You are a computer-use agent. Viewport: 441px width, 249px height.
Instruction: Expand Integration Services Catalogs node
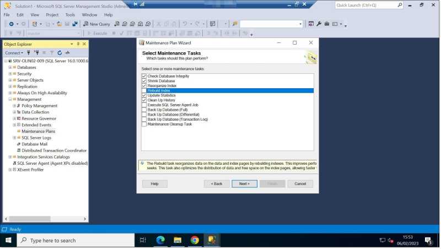(10, 157)
